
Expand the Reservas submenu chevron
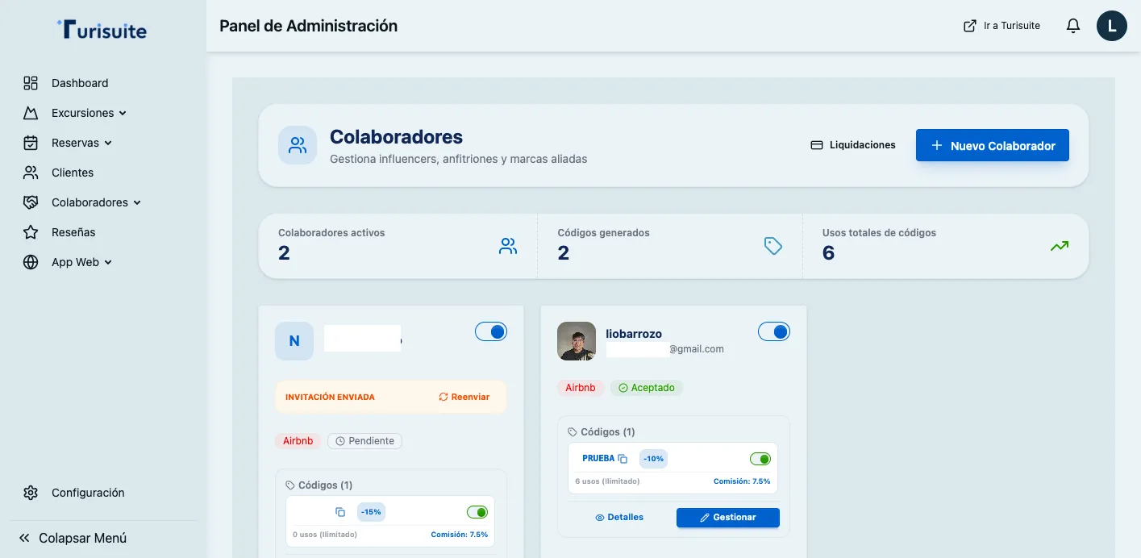pos(108,144)
